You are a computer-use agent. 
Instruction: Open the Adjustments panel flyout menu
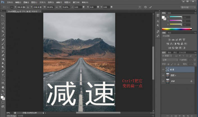click(x=195, y=33)
